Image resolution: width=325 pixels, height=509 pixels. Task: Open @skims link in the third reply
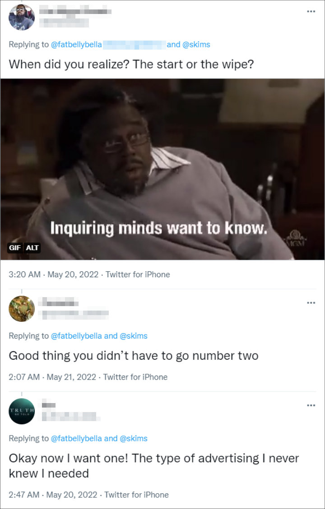coord(134,439)
